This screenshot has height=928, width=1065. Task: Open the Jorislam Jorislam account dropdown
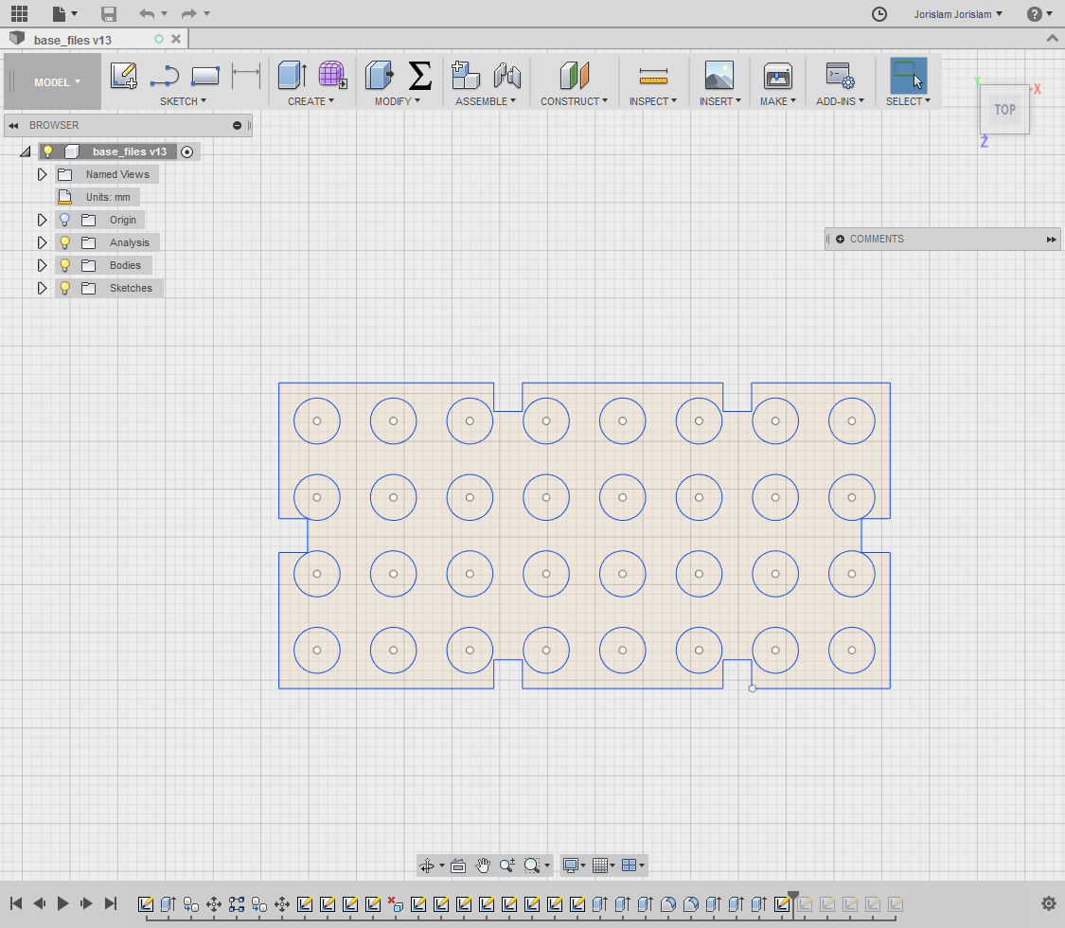pos(958,14)
